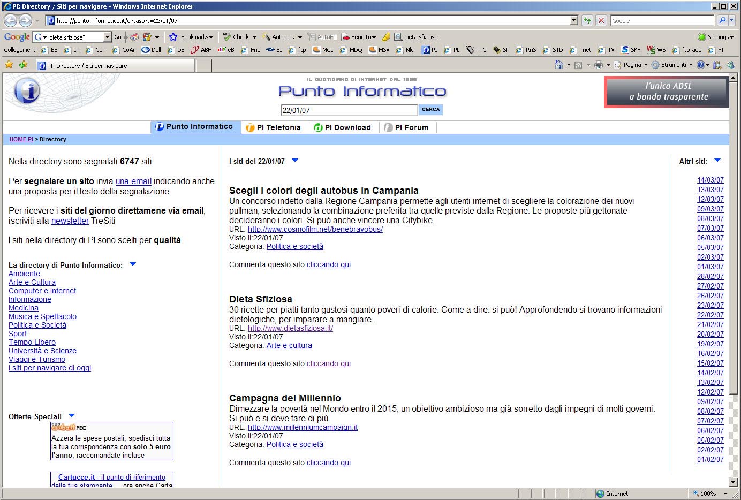Click the find "dieta sfiziosa" word-search button
This screenshot has height=500, width=741.
[x=416, y=37]
